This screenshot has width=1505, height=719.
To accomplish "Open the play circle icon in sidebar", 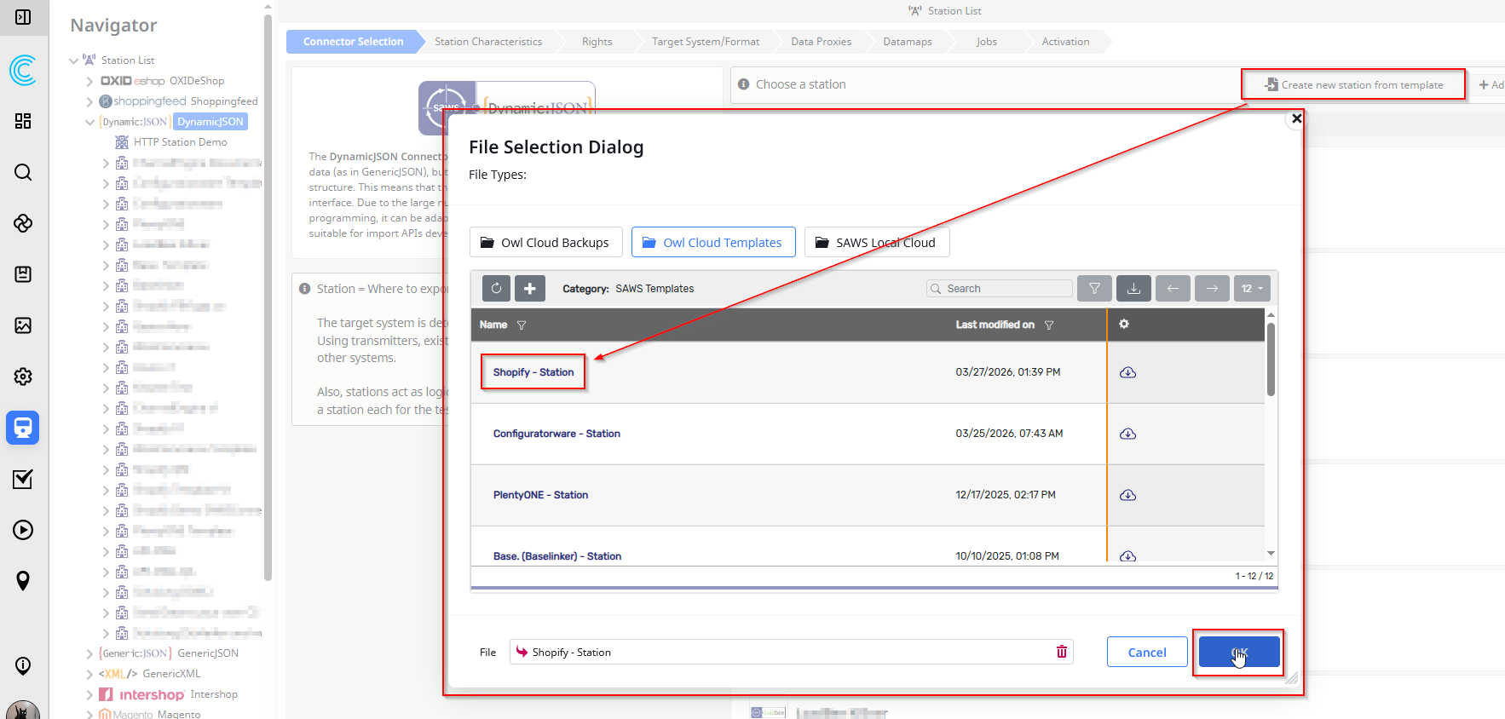I will (x=23, y=530).
